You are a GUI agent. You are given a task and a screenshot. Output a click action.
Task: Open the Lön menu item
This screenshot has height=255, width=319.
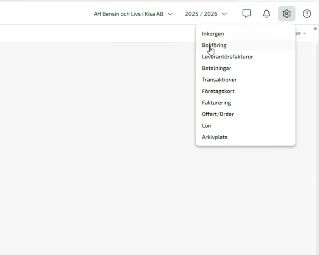click(x=207, y=126)
